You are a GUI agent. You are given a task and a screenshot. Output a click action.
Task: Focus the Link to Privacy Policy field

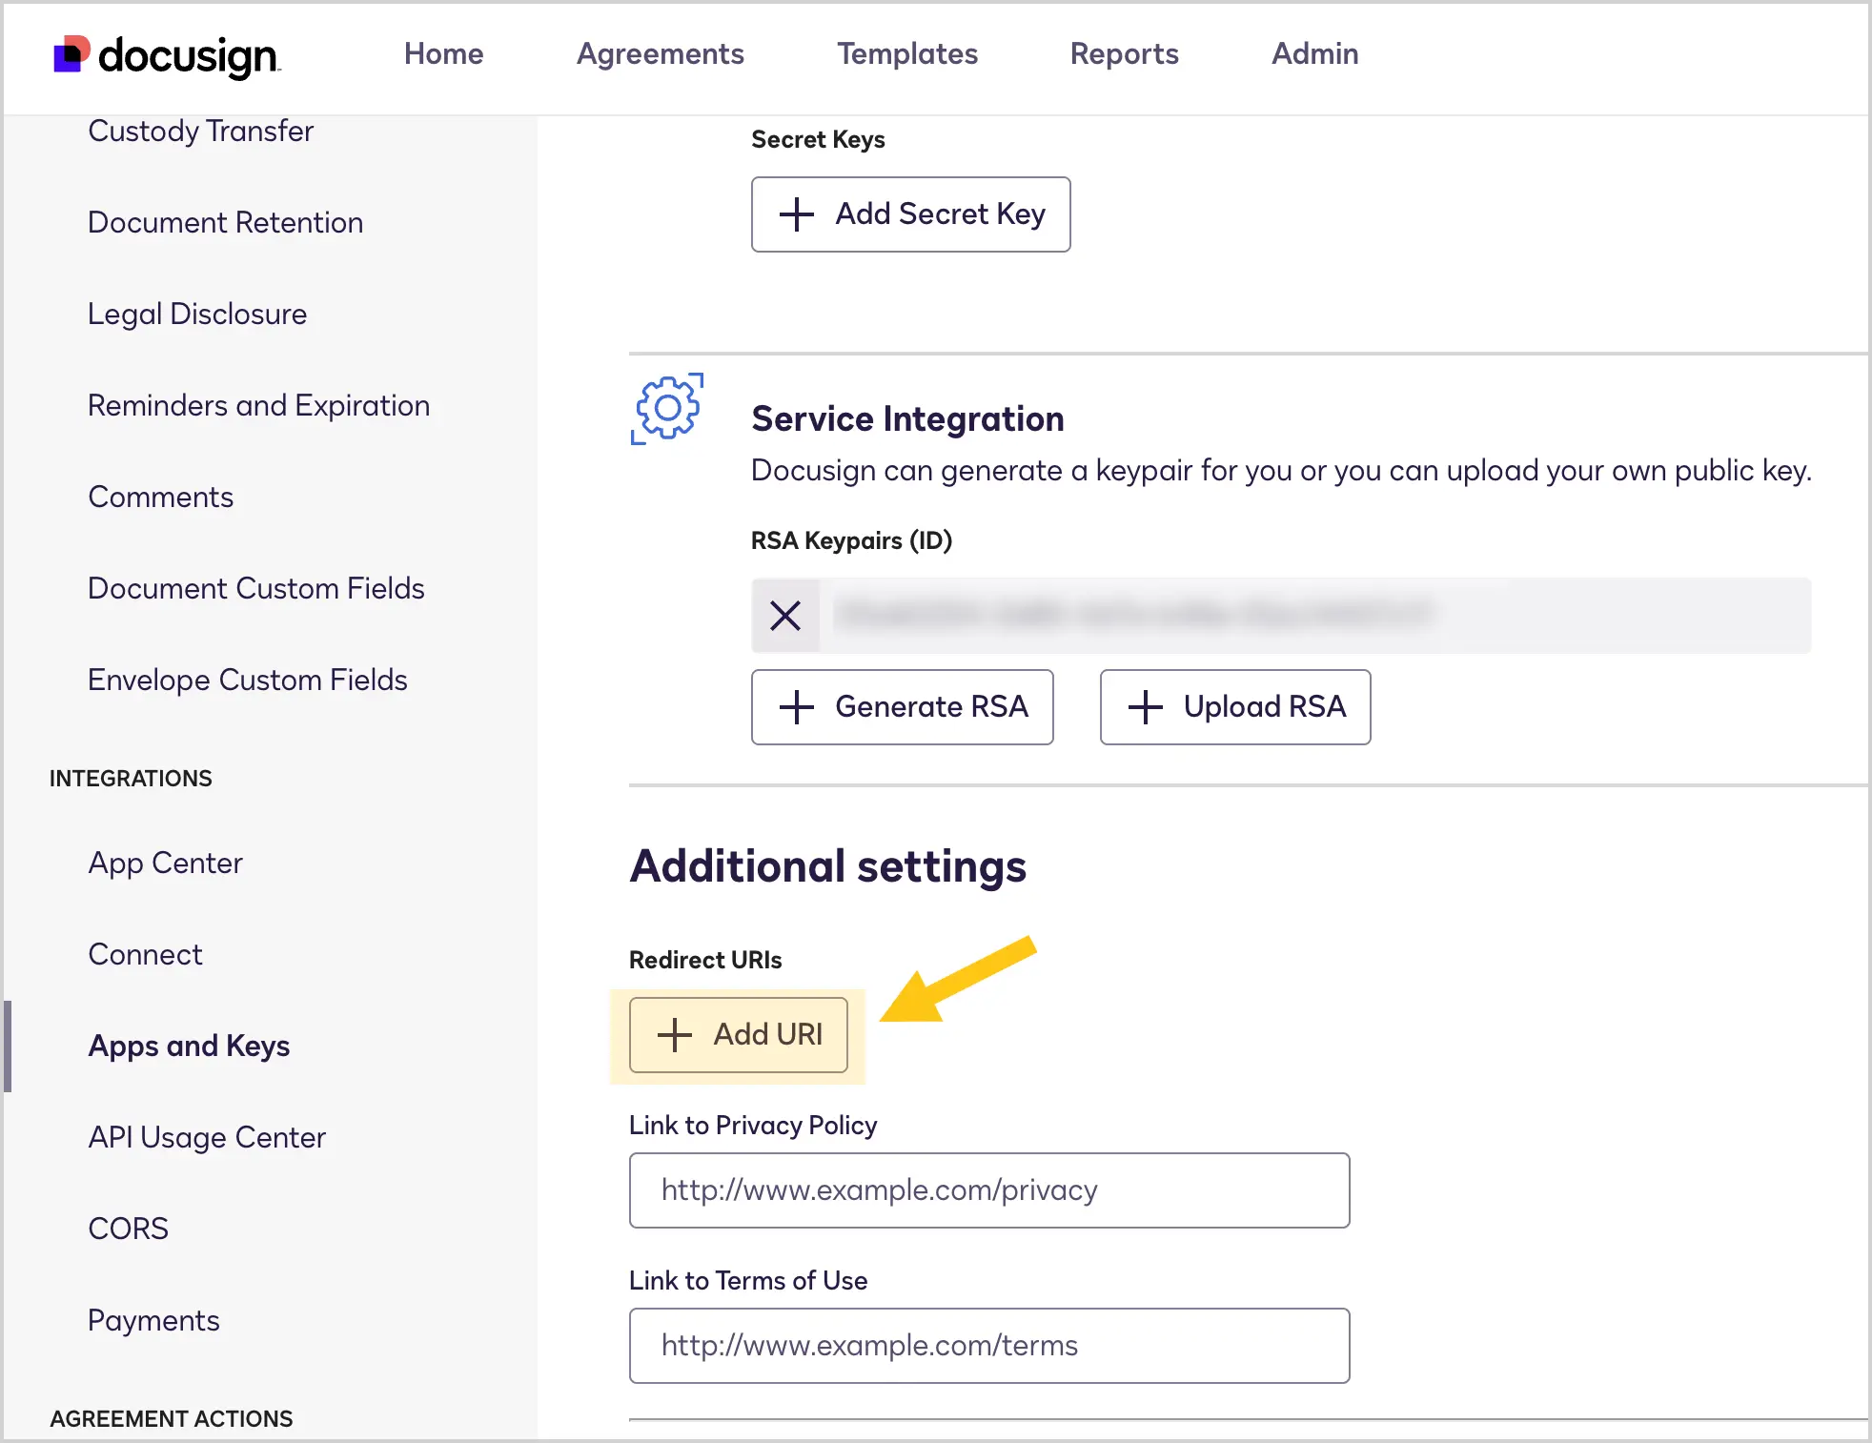point(989,1190)
